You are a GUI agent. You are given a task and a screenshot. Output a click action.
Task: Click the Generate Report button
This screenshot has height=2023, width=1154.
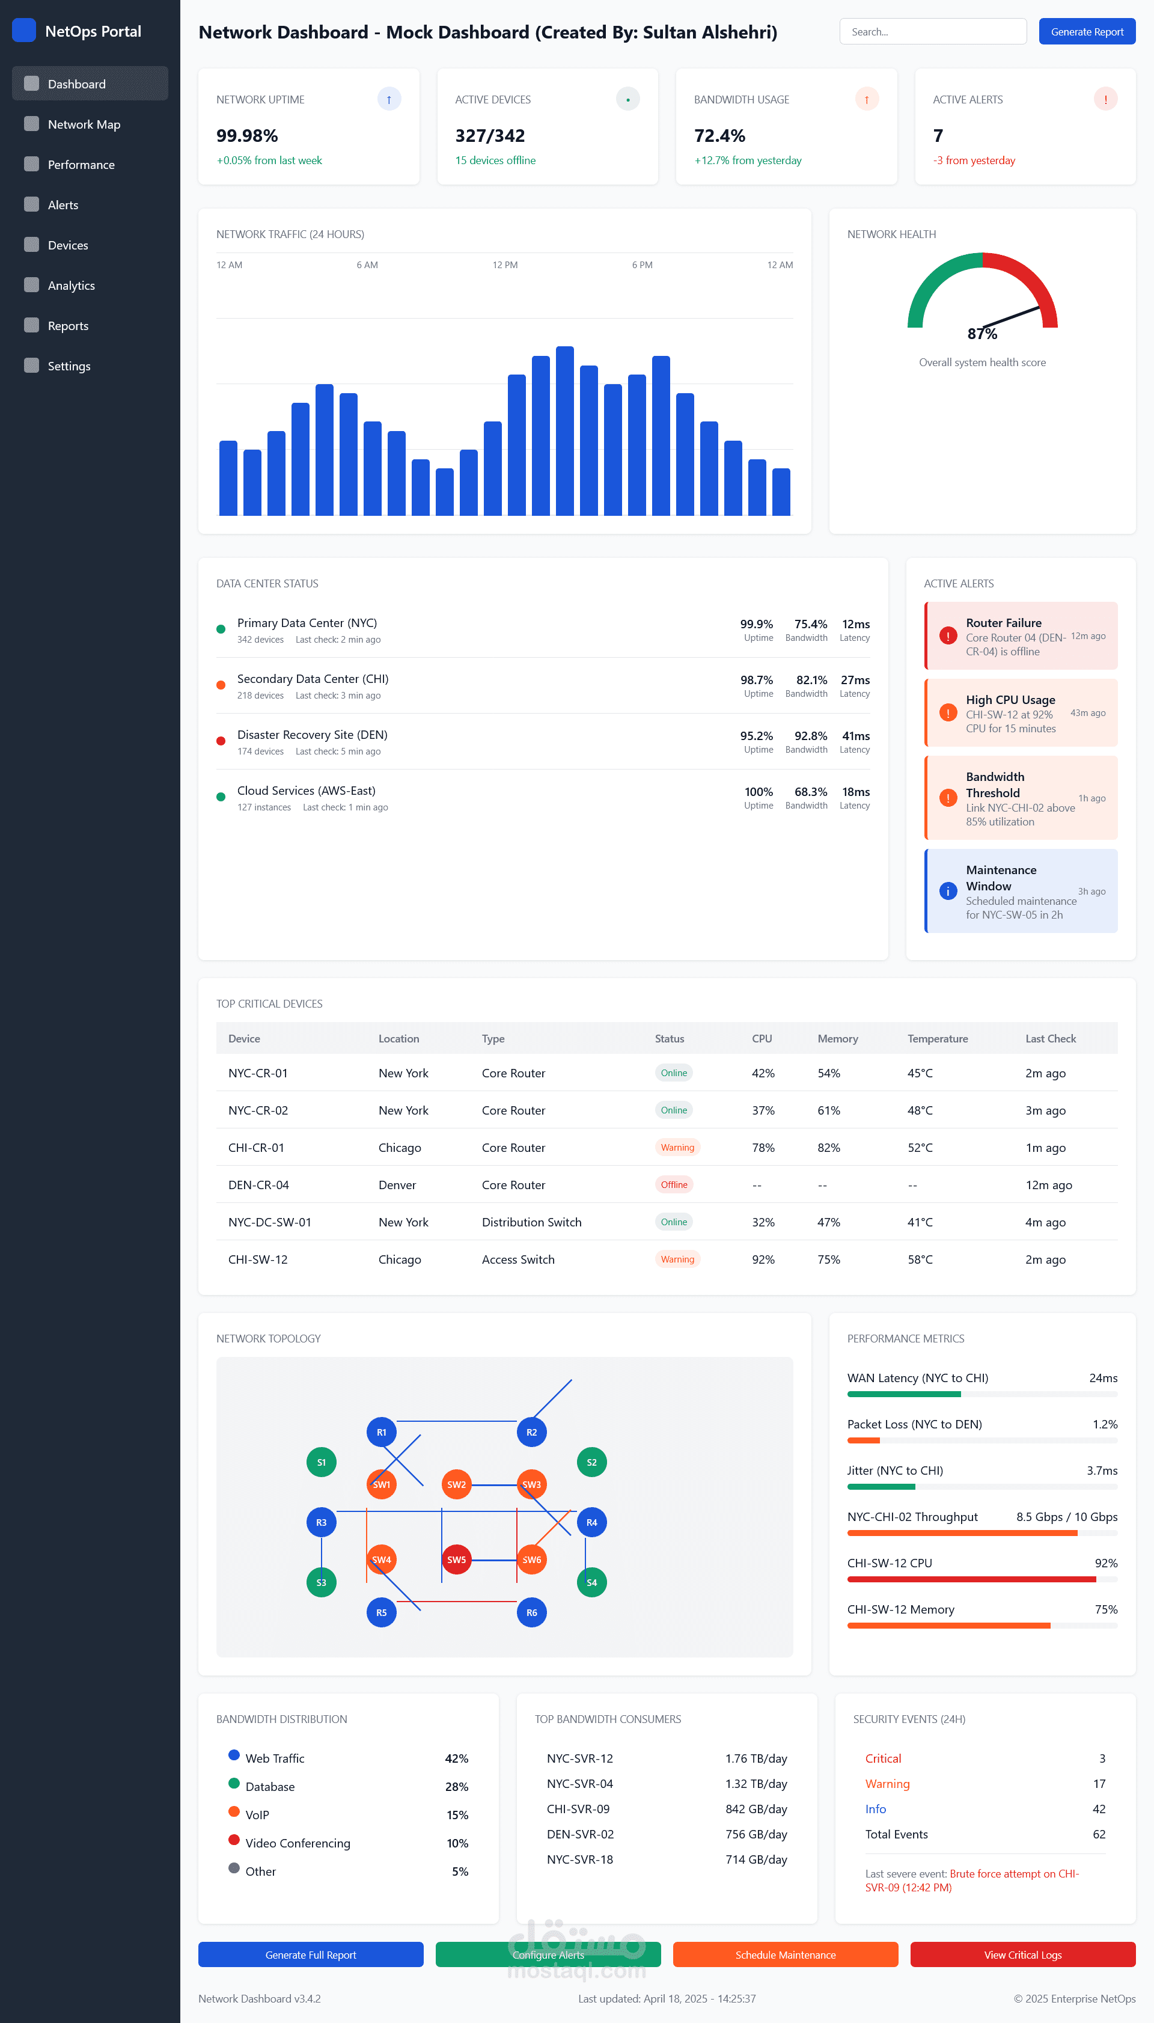point(1087,32)
